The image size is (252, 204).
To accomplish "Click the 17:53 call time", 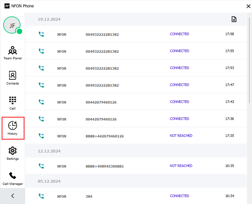I will click(230, 68).
